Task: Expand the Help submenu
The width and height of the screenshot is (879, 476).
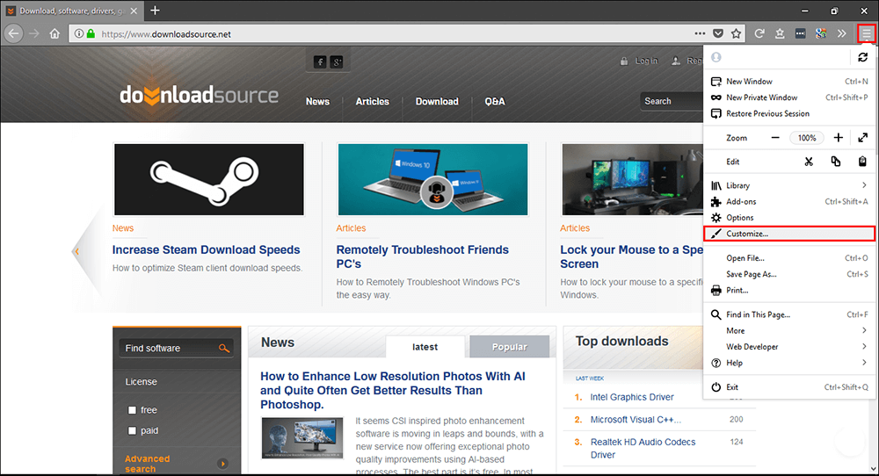Action: coord(788,363)
